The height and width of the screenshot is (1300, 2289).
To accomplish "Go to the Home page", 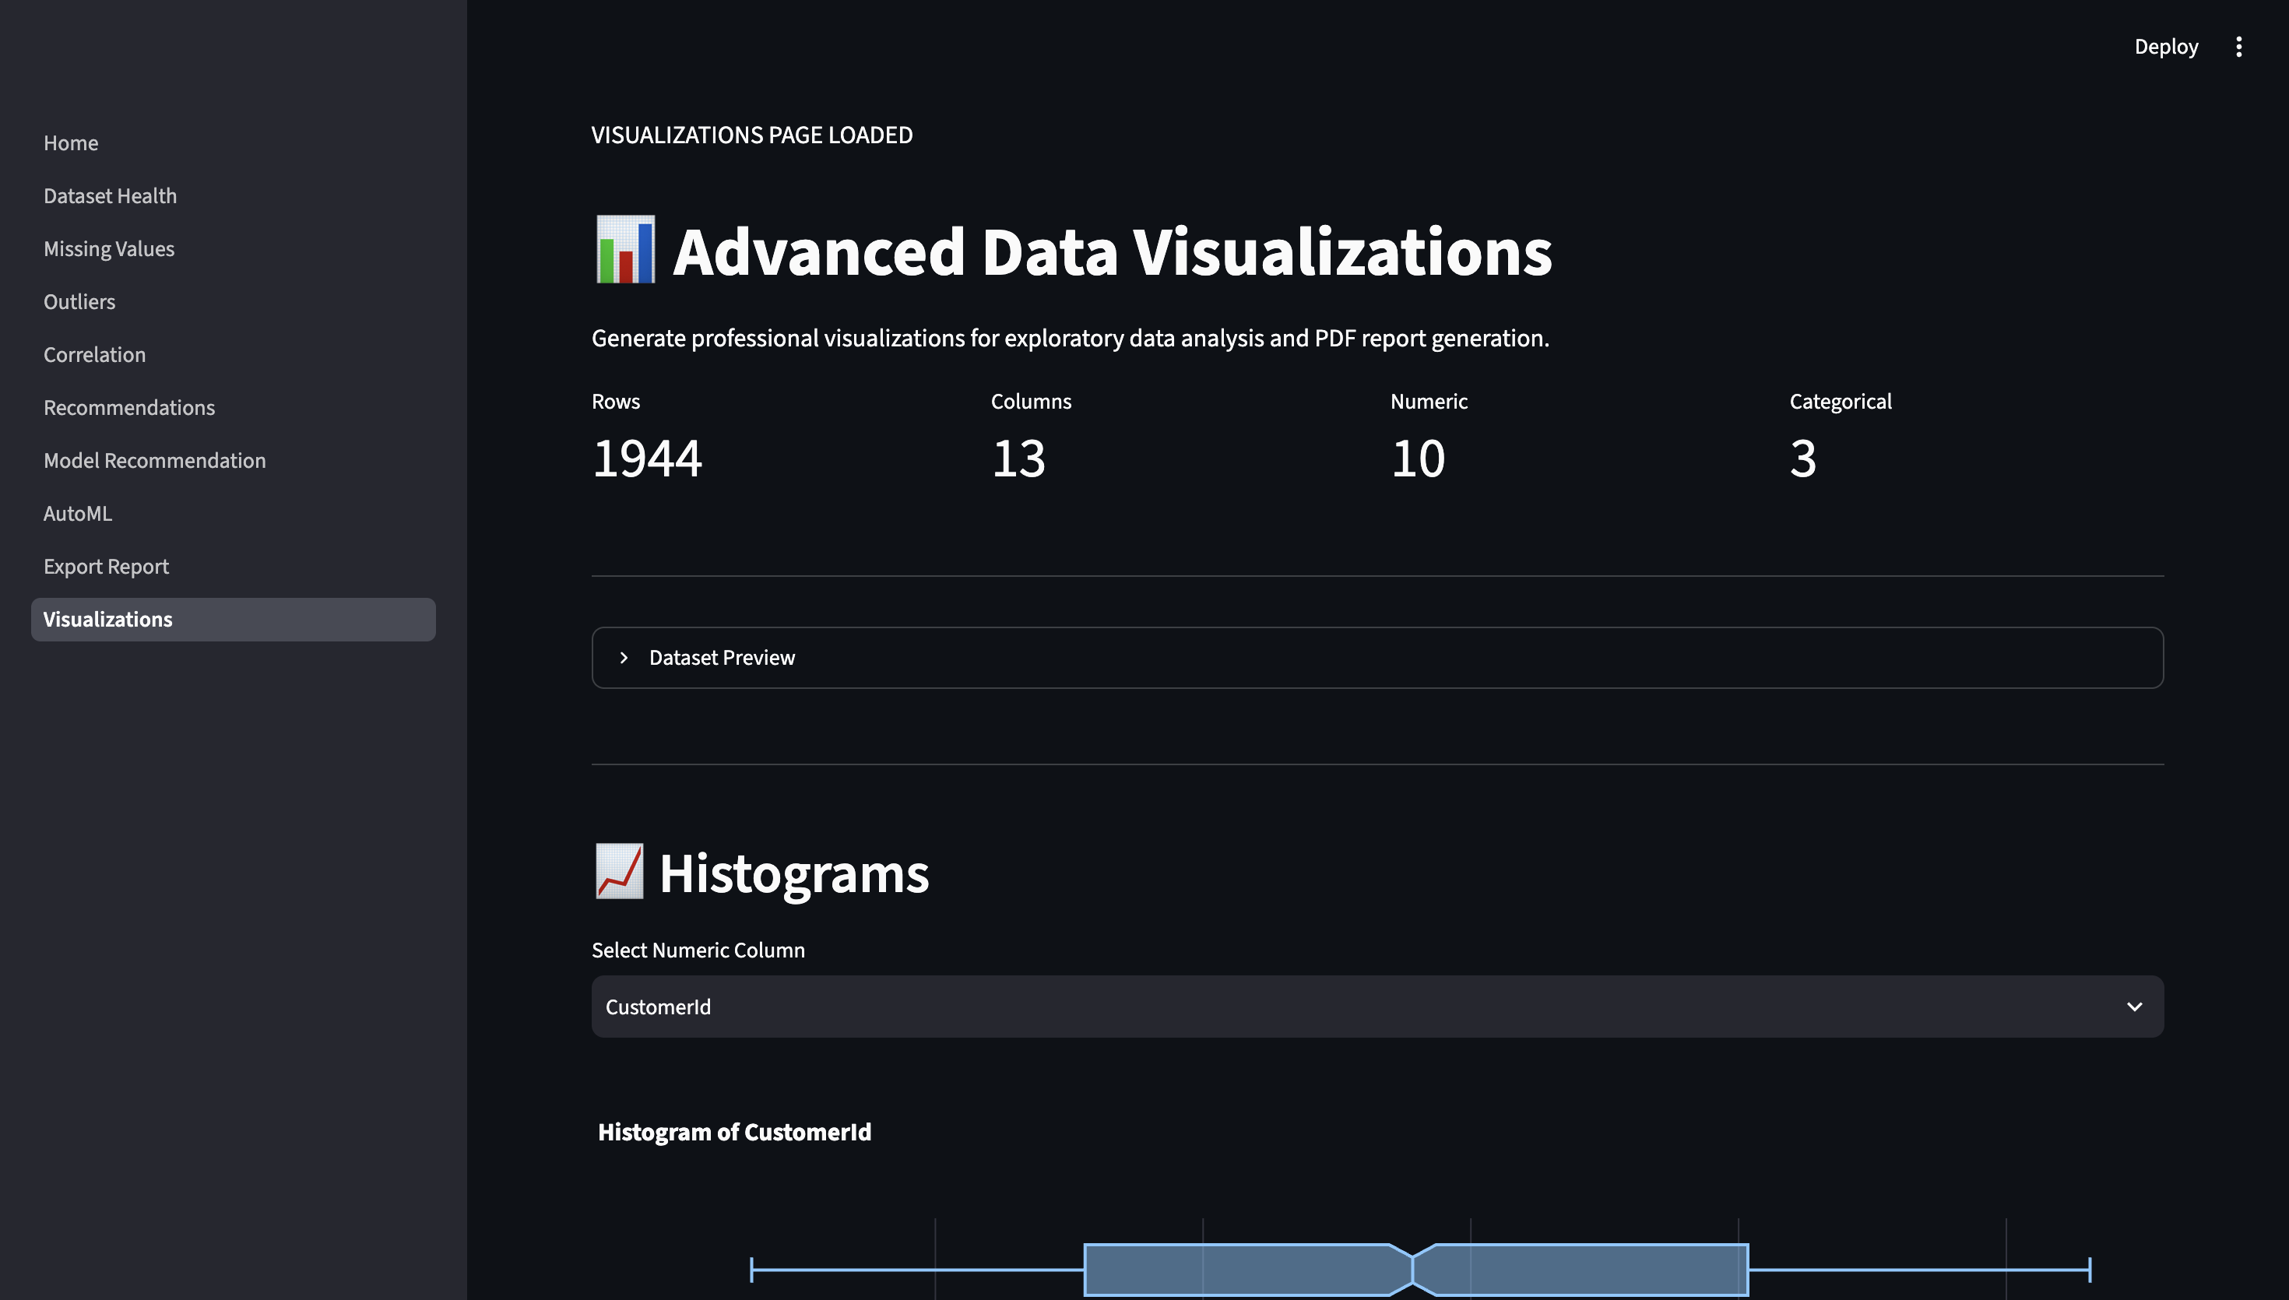I will click(x=233, y=143).
